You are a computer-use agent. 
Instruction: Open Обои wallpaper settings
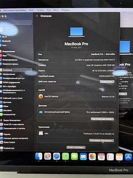(4, 107)
